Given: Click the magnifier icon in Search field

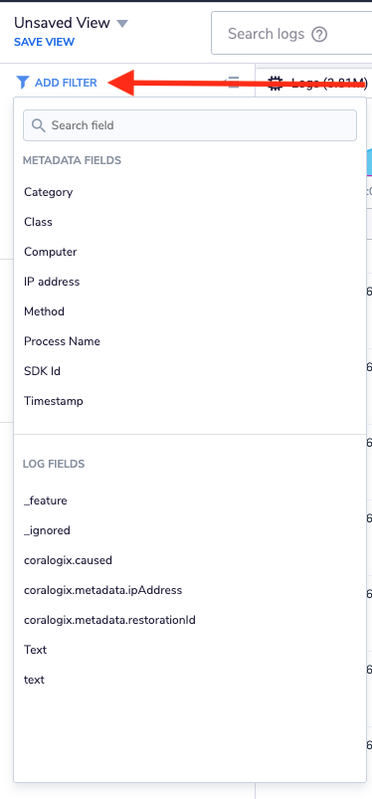Looking at the screenshot, I should coord(38,125).
